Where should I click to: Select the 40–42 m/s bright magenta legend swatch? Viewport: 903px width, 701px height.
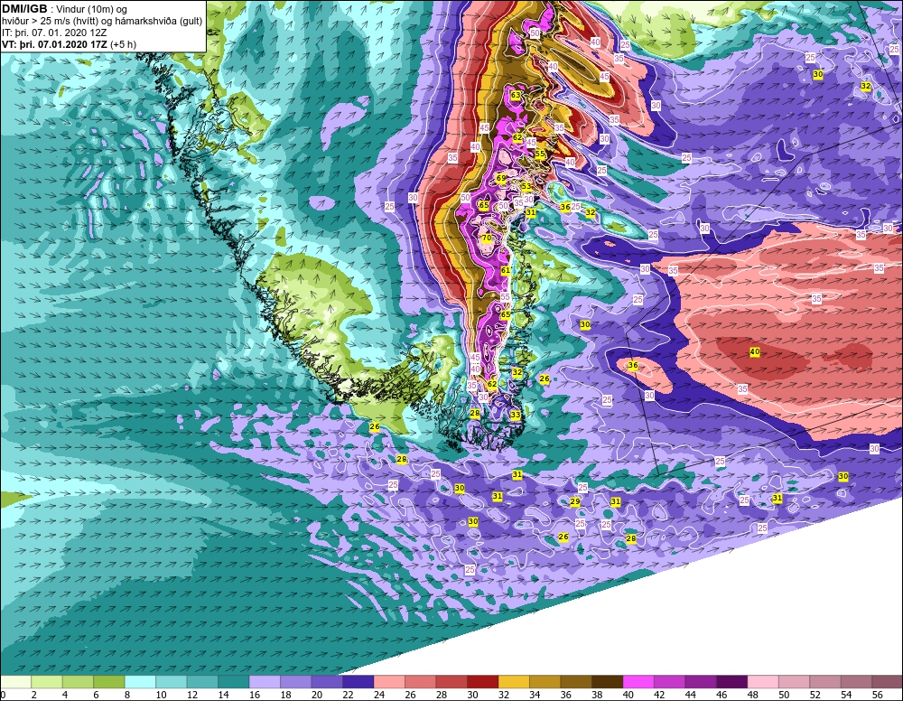tap(638, 682)
